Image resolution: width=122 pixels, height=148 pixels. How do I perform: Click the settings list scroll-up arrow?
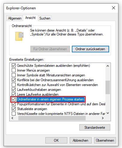point(108,66)
